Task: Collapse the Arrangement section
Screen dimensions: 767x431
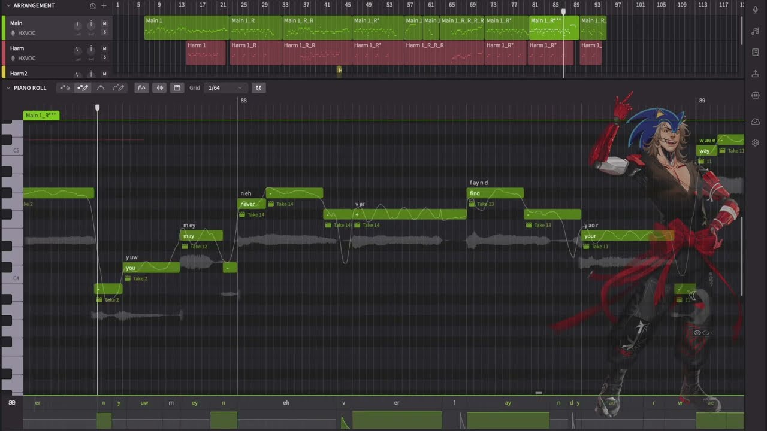Action: (x=8, y=5)
